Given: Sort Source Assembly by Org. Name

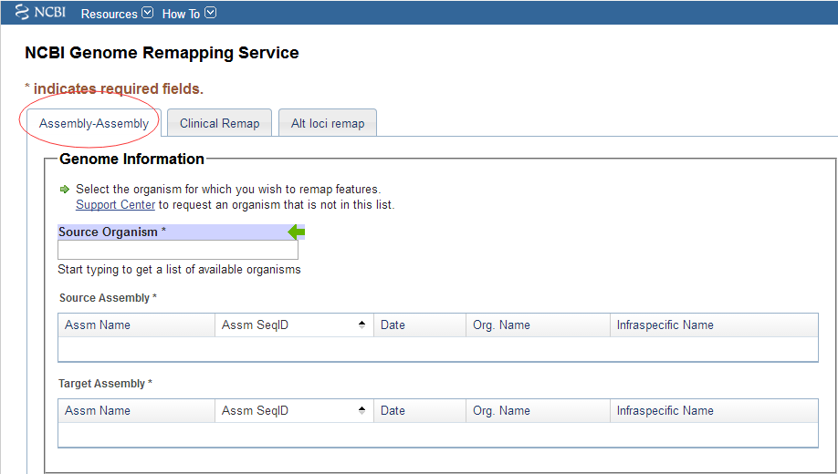Looking at the screenshot, I should 501,325.
